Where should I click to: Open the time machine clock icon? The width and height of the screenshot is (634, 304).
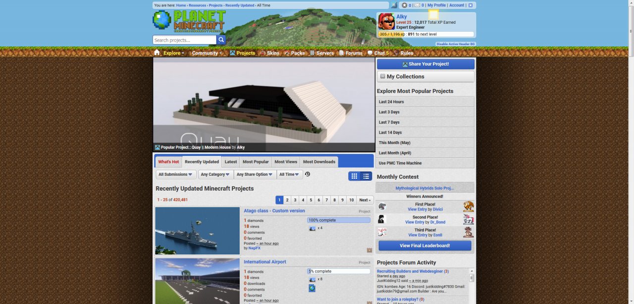point(308,174)
